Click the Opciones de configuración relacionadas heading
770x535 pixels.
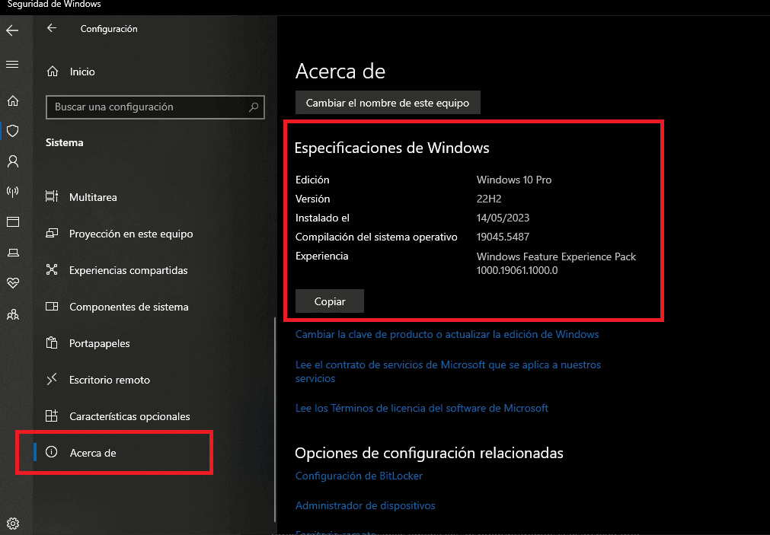[x=429, y=453]
